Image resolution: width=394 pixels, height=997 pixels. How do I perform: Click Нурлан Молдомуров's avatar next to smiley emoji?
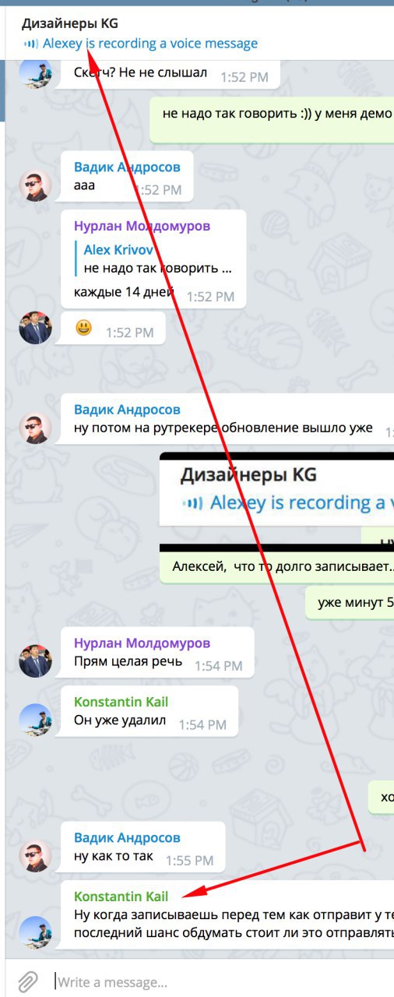click(35, 328)
